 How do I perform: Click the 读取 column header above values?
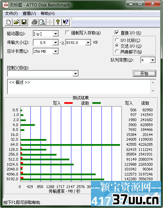(x=145, y=103)
